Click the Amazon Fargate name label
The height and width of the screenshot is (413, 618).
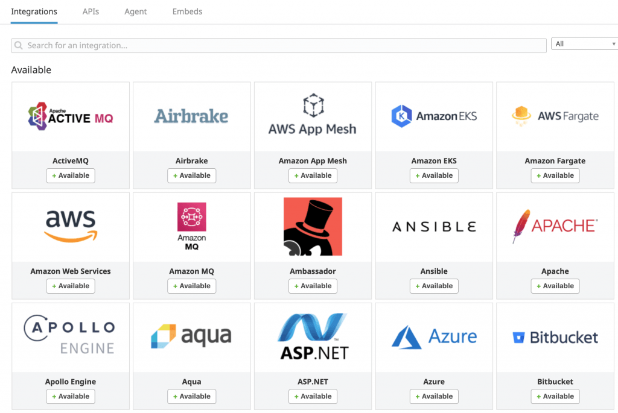[555, 161]
